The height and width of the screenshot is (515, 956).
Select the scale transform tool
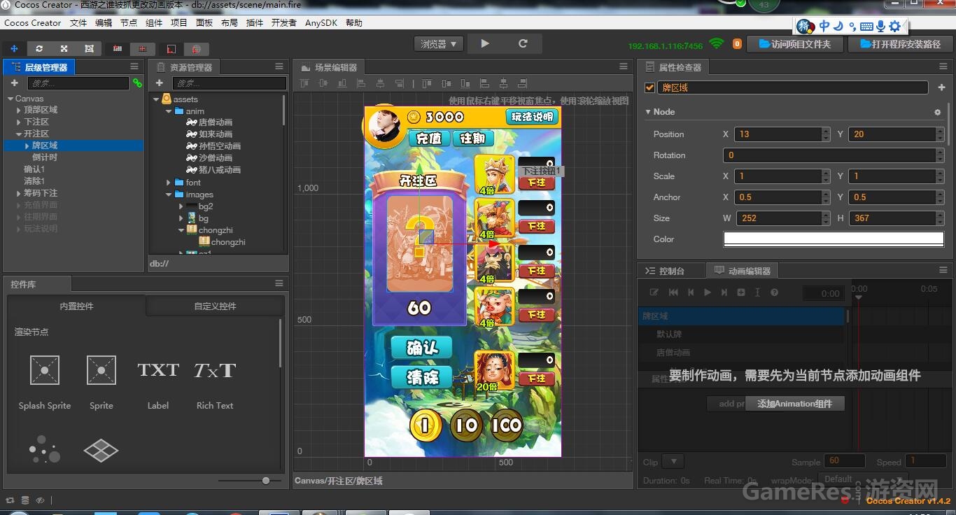coord(64,48)
